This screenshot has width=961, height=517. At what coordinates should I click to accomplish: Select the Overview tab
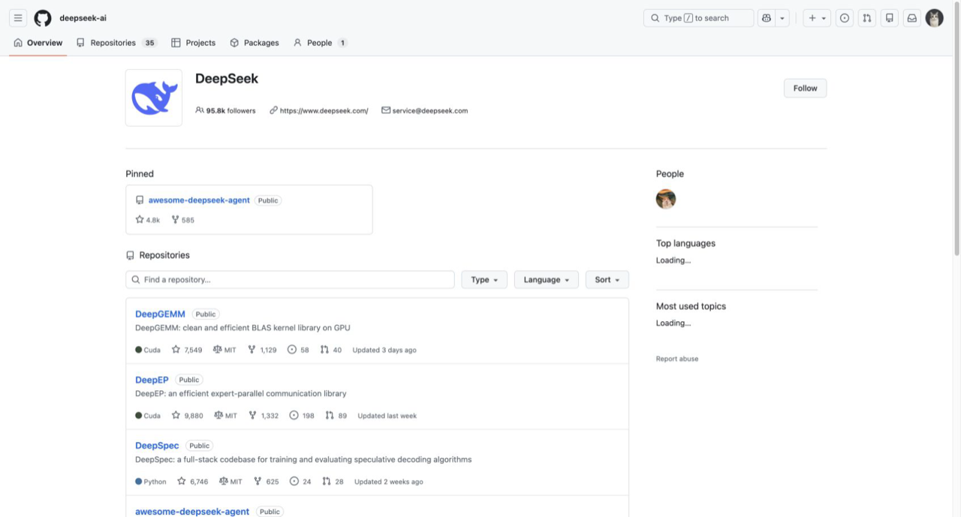point(38,43)
